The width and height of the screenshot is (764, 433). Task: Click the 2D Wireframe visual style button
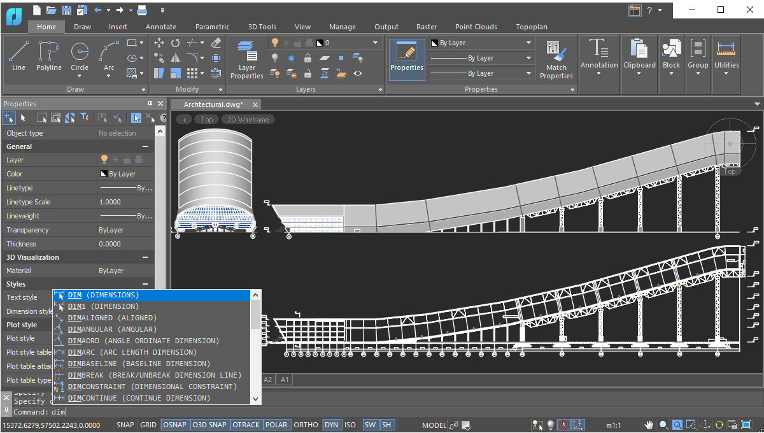pos(248,119)
